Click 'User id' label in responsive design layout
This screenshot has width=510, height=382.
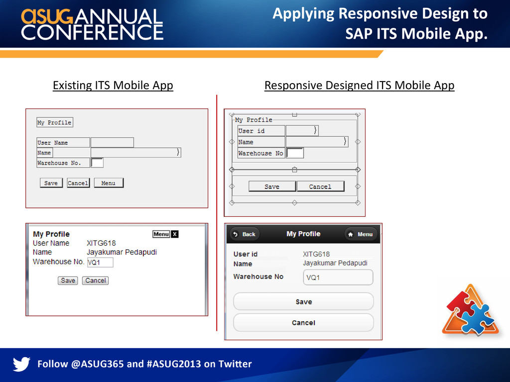[x=261, y=131]
